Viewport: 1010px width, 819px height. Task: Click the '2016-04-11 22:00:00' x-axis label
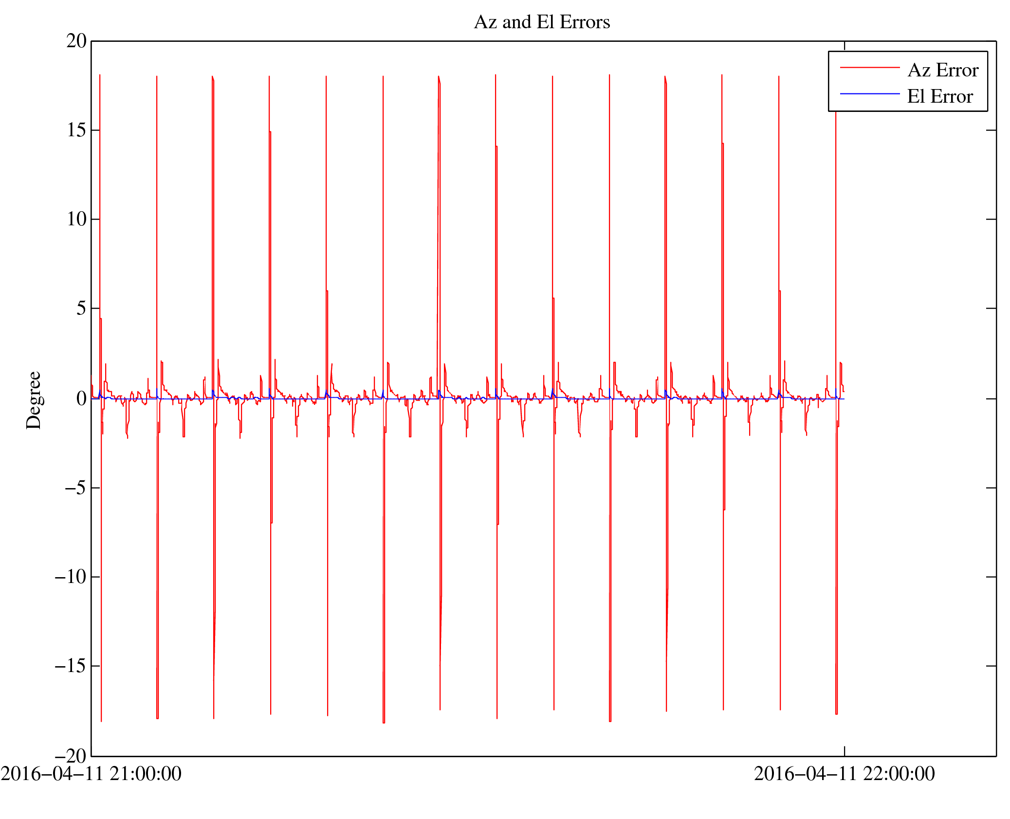coord(844,774)
